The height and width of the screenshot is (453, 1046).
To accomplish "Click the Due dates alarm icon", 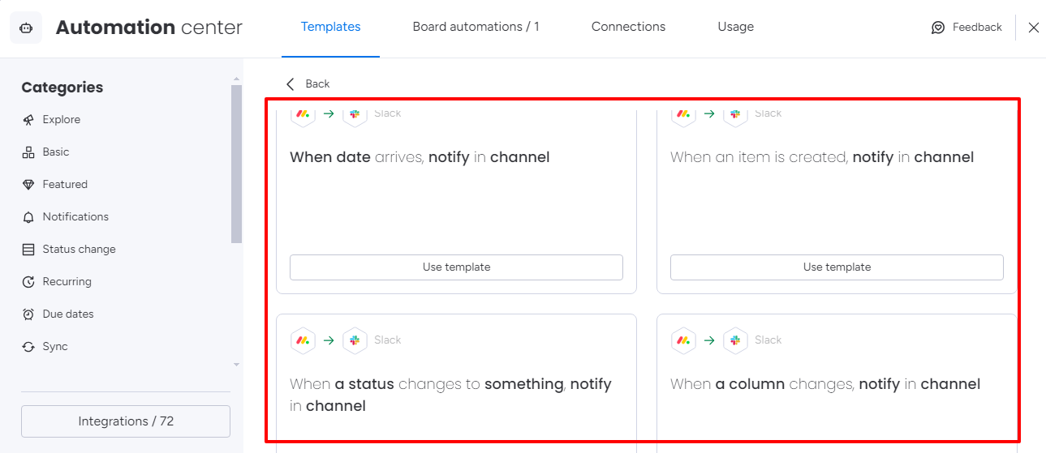I will coord(28,314).
